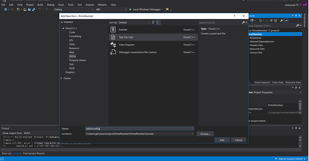The image size is (309, 161).
Task: Click the Name input field
Action: (139, 128)
